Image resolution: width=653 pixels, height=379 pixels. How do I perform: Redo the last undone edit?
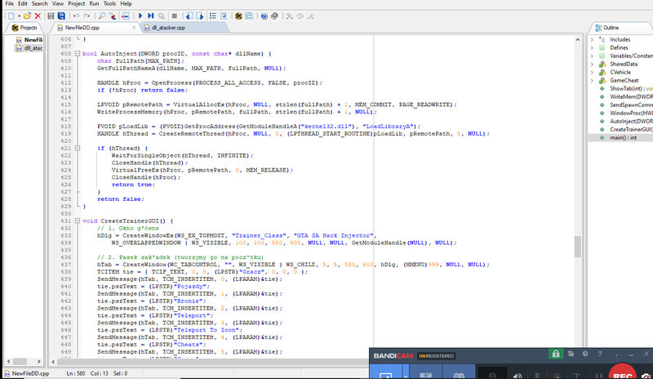pyautogui.click(x=87, y=16)
